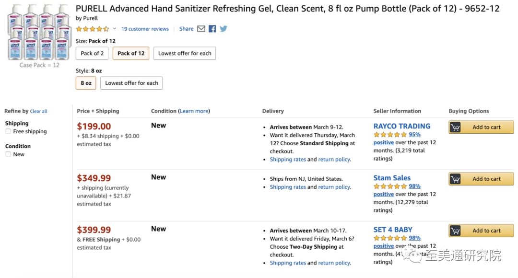
Task: Expand the star rating dropdown arrow
Action: 114,29
